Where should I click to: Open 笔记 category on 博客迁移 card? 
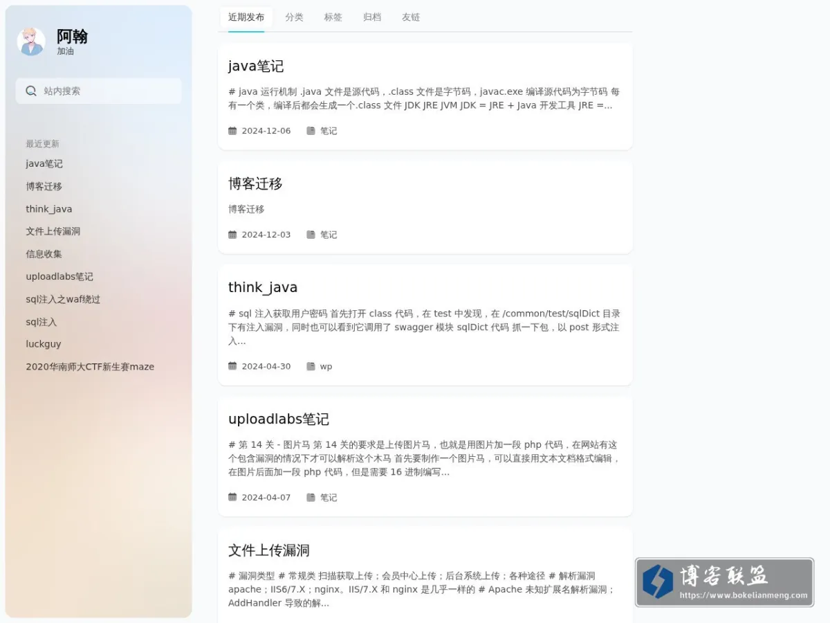[329, 235]
